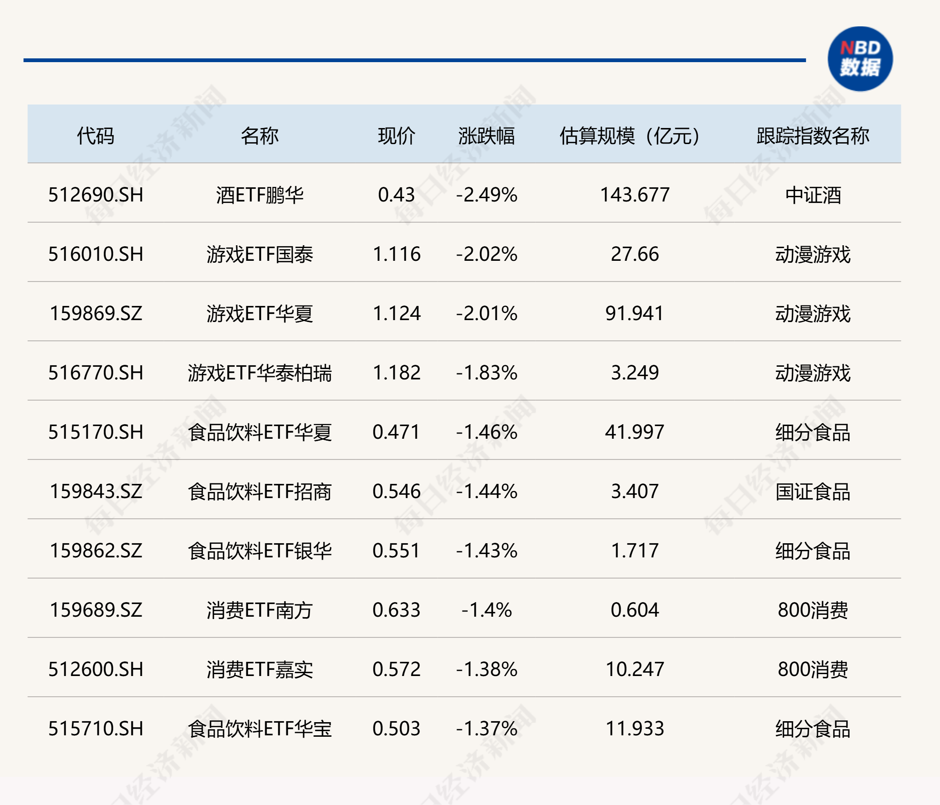
Task: Click the change -2.49%
Action: (486, 195)
